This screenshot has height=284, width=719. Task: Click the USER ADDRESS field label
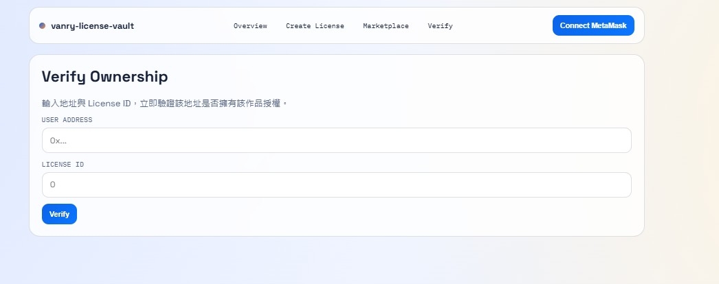tap(67, 120)
